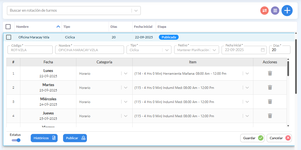The width and height of the screenshot is (301, 150).
Task: Toggle the Estatus switch
Action: [16, 140]
